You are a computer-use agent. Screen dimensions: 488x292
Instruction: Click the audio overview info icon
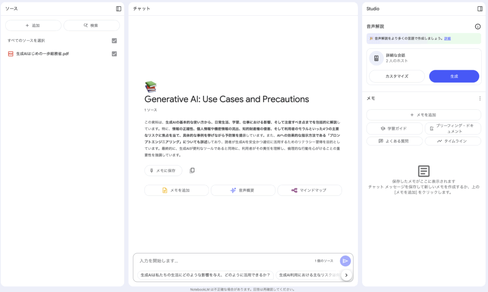[478, 27]
